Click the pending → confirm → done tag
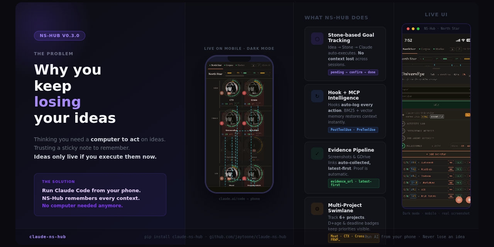Image resolution: width=494 pixels, height=247 pixels. pyautogui.click(x=353, y=72)
